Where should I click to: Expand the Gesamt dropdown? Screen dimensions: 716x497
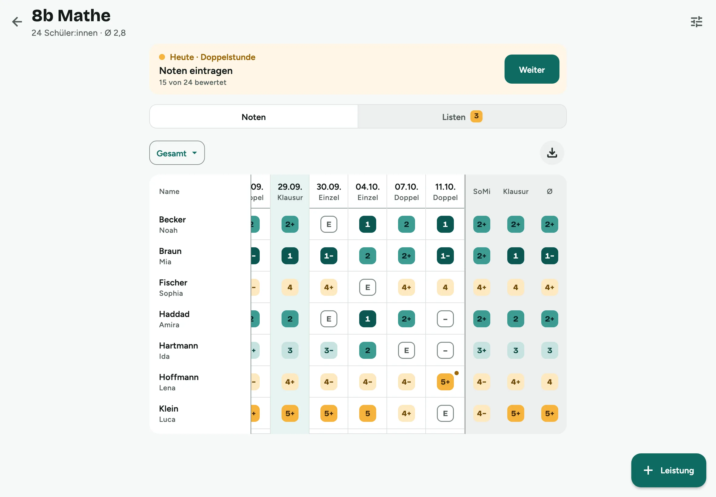click(177, 153)
